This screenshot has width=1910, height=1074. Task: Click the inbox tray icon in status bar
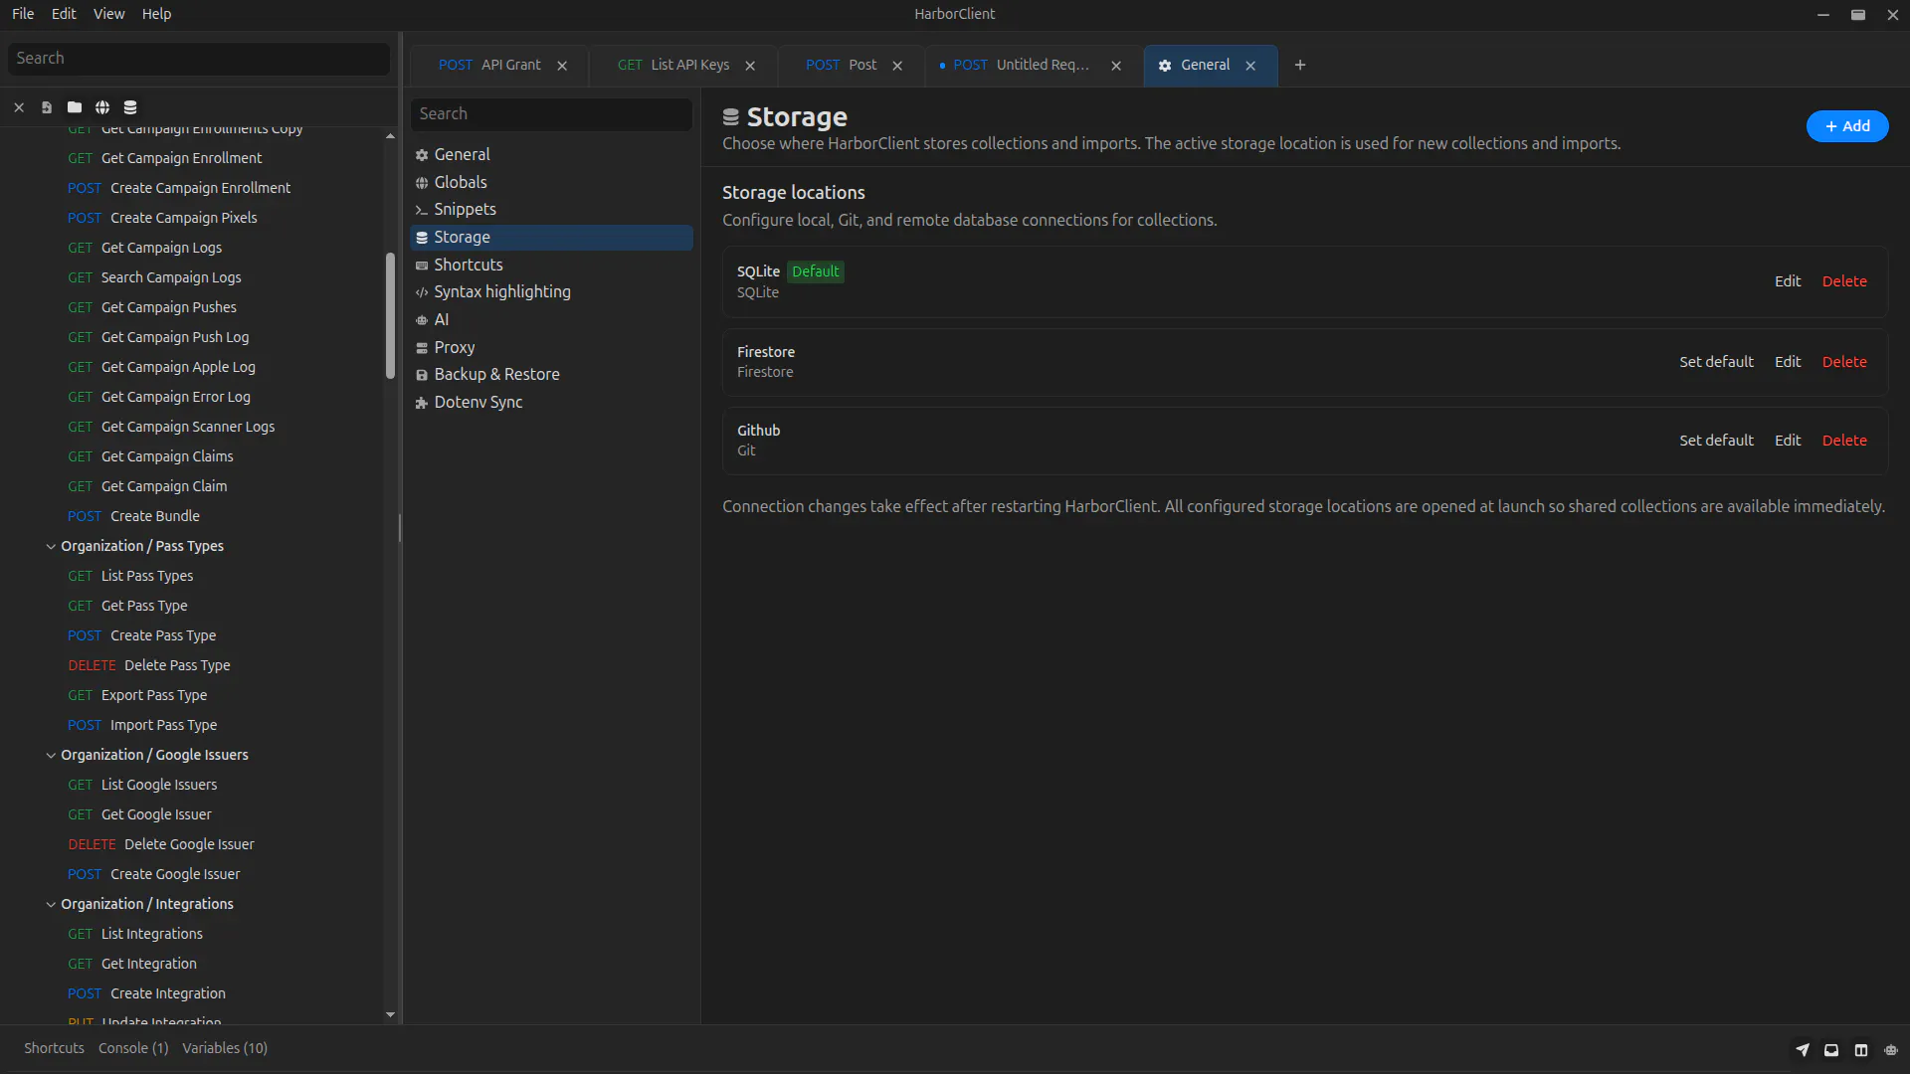(1831, 1049)
